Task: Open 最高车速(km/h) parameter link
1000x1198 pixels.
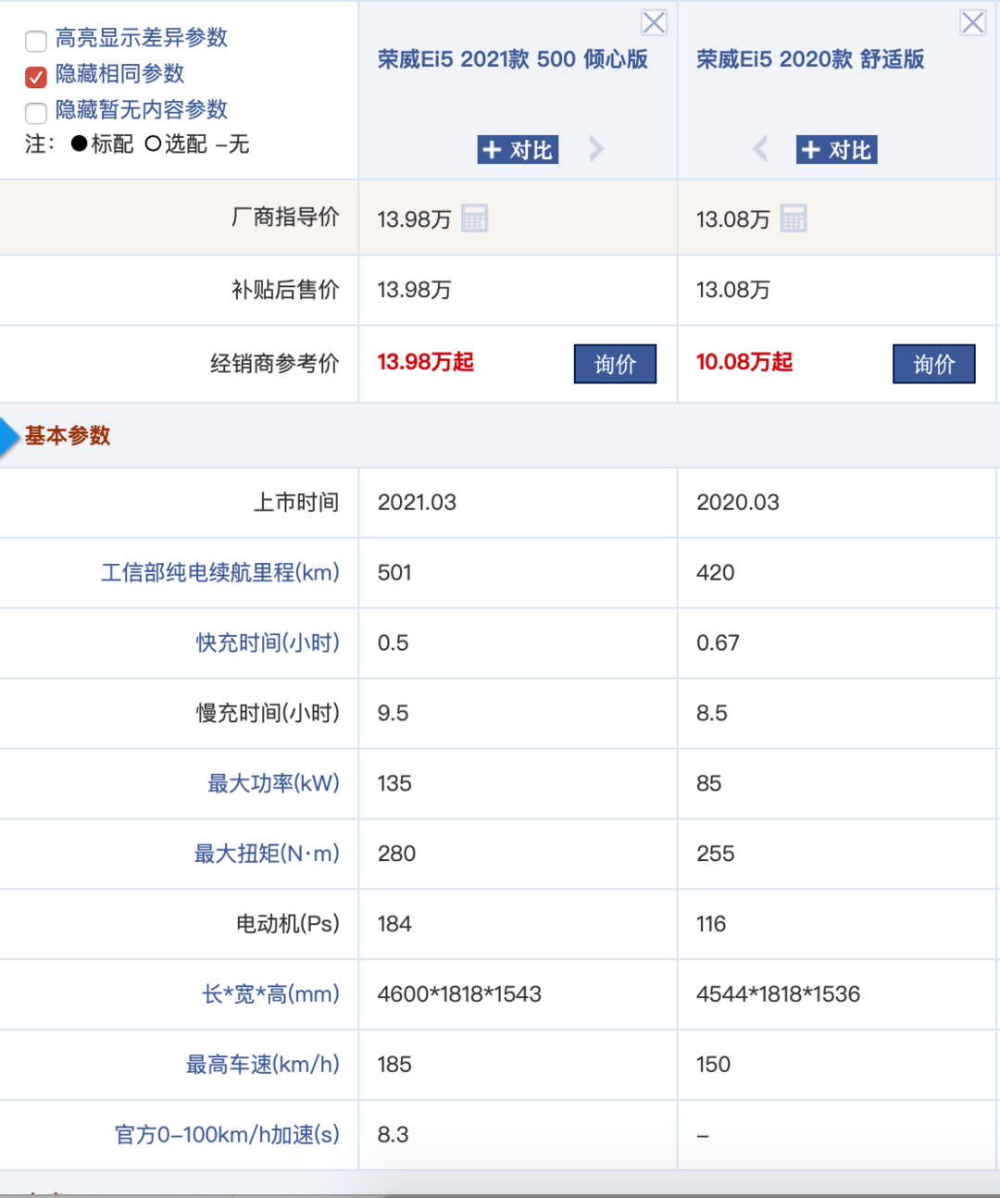Action: point(263,1065)
